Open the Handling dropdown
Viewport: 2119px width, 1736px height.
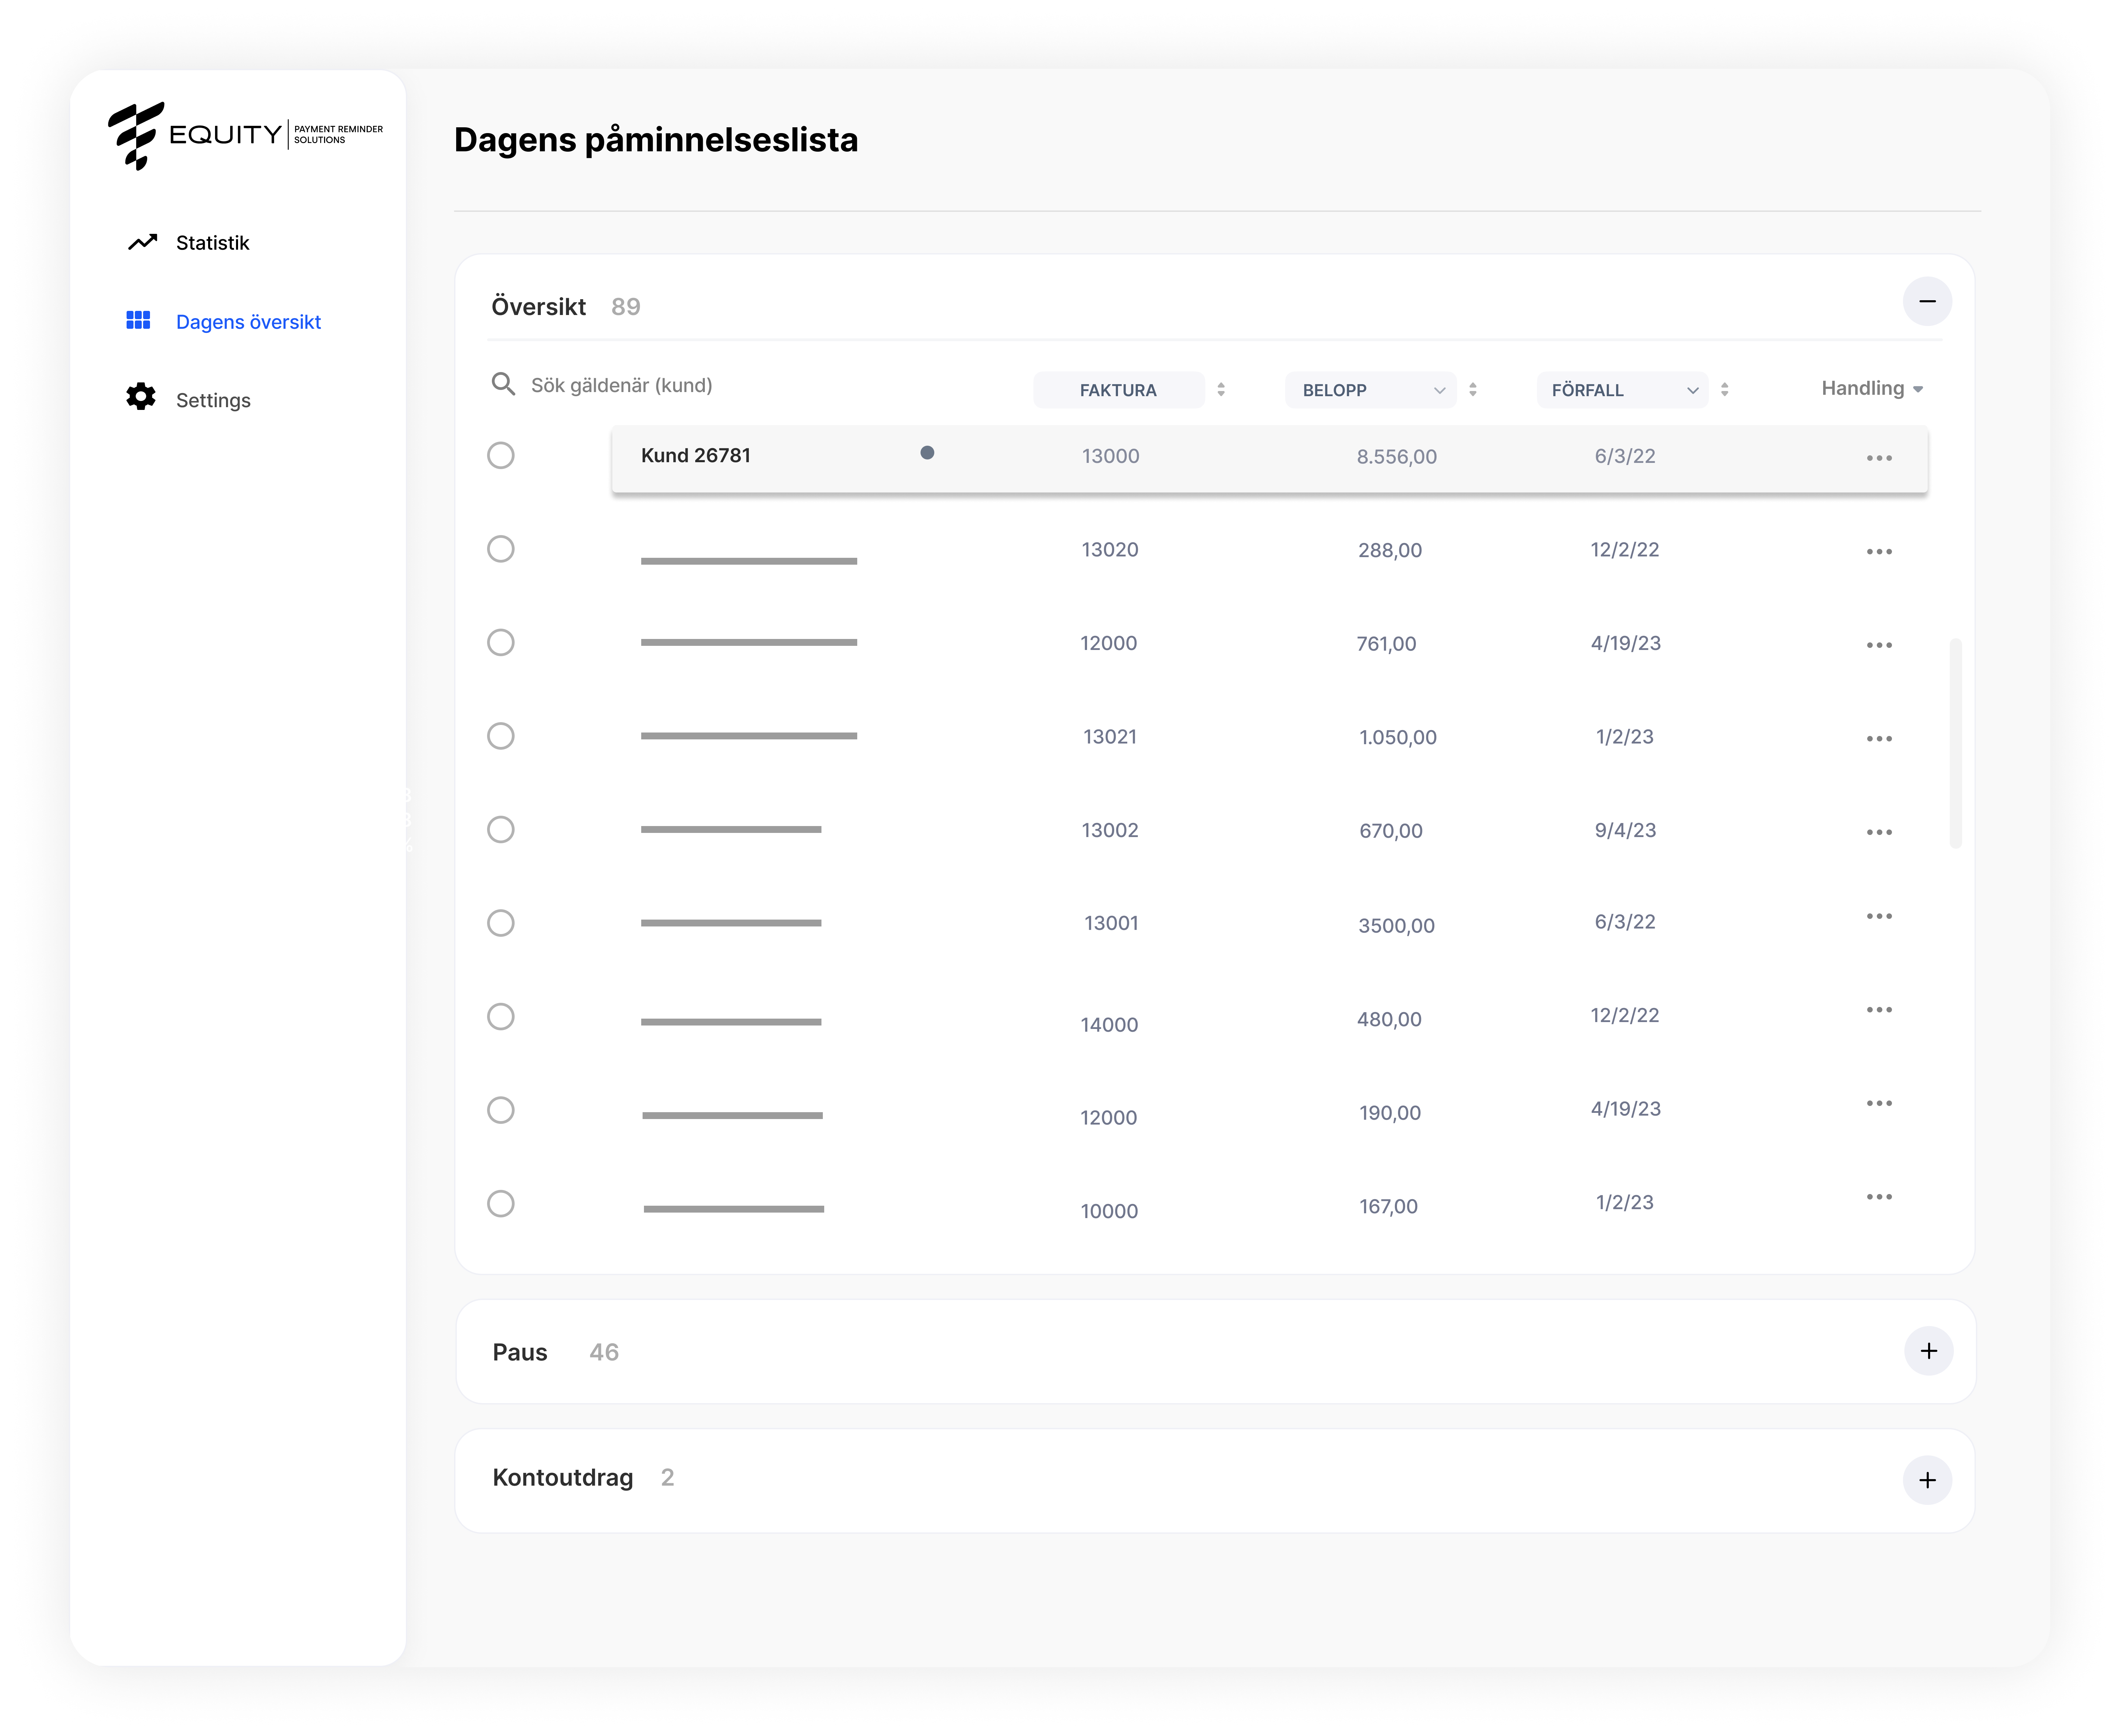coord(1872,388)
